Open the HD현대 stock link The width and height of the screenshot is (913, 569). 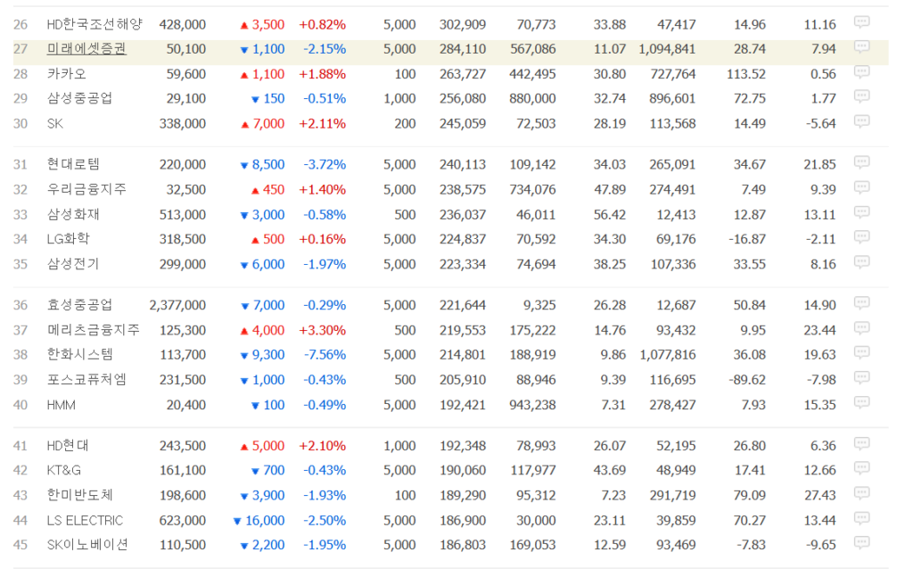[x=68, y=446]
